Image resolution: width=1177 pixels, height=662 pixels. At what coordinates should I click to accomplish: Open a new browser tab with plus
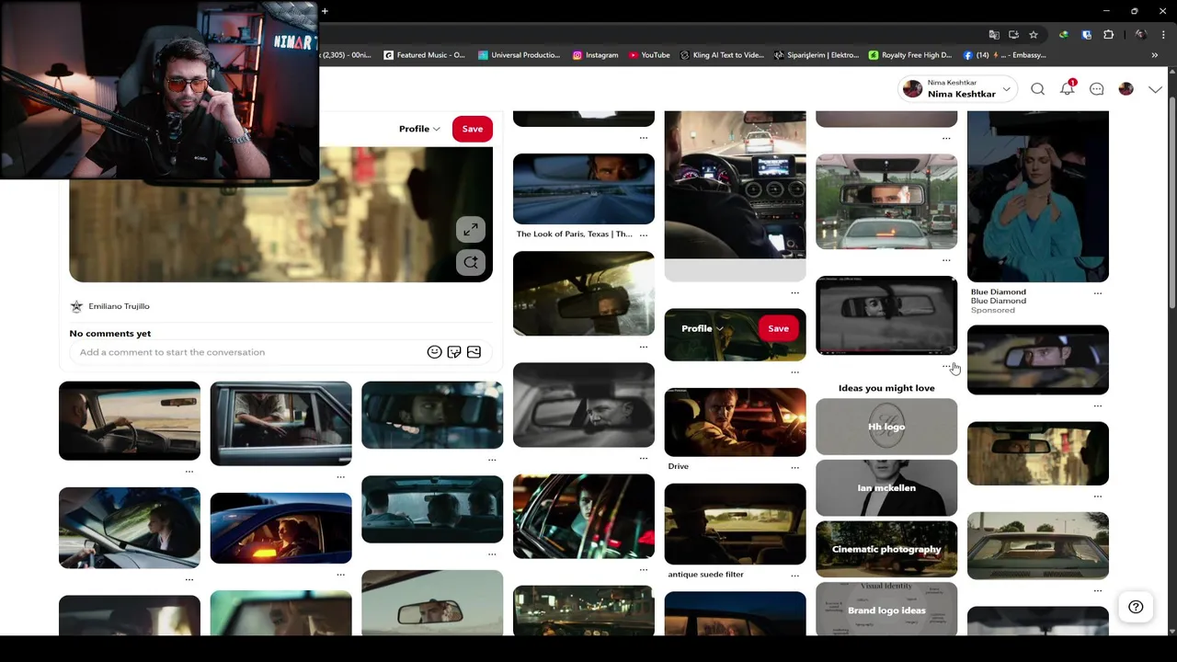click(325, 11)
